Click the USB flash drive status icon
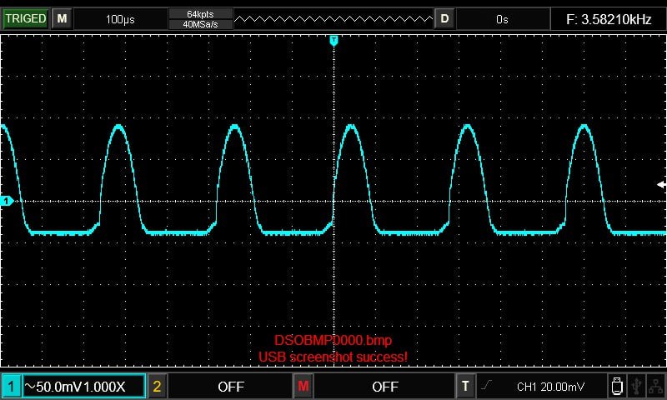The image size is (667, 400). point(617,387)
